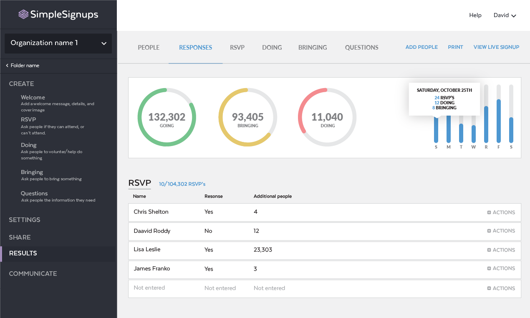Image resolution: width=530 pixels, height=318 pixels.
Task: Open the Bringing tab
Action: [x=313, y=48]
